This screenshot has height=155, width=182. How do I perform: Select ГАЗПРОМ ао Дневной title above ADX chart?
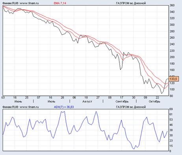pyautogui.click(x=131, y=107)
